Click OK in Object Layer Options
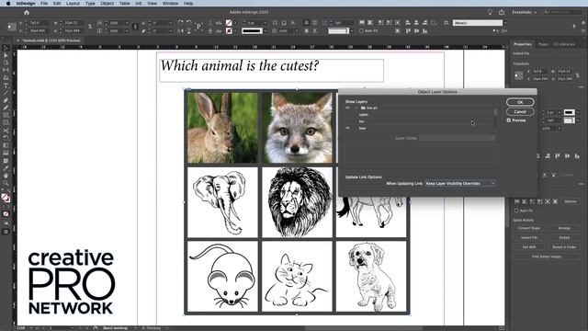 click(520, 102)
